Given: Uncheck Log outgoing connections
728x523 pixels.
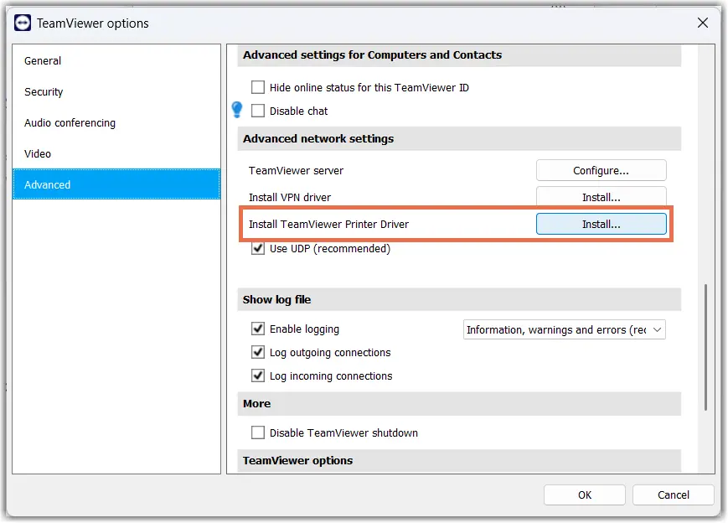Looking at the screenshot, I should [x=258, y=353].
